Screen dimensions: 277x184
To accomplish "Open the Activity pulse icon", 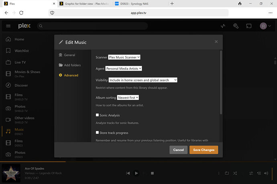I will click(x=223, y=26).
